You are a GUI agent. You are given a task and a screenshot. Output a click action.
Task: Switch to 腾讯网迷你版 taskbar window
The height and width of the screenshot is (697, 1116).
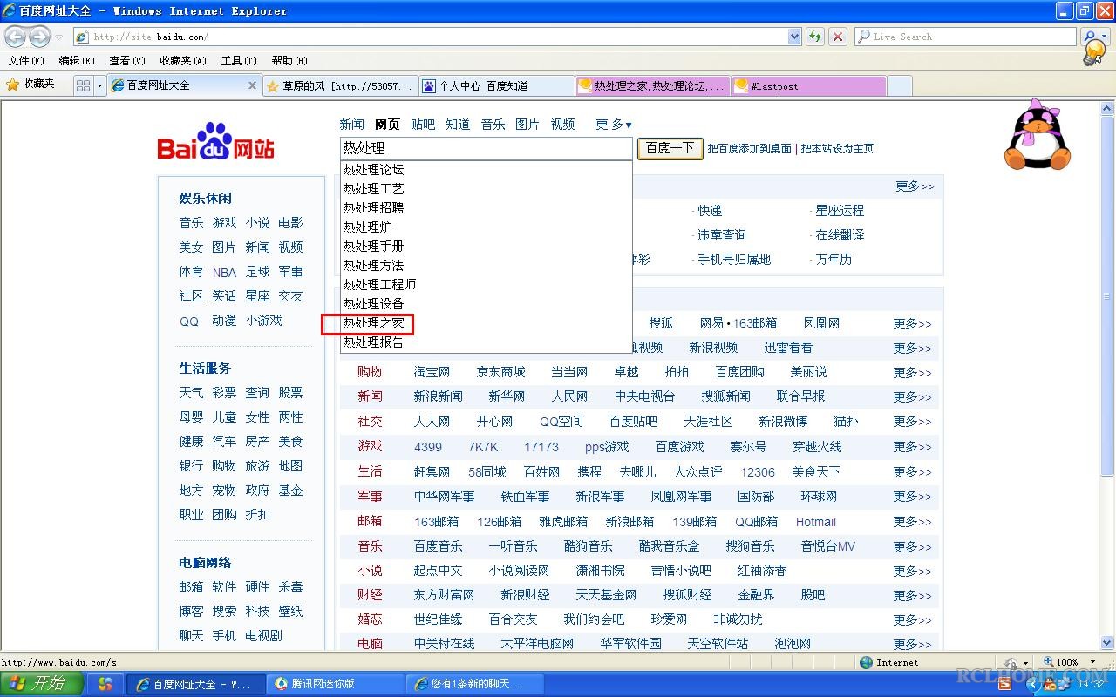coord(335,684)
